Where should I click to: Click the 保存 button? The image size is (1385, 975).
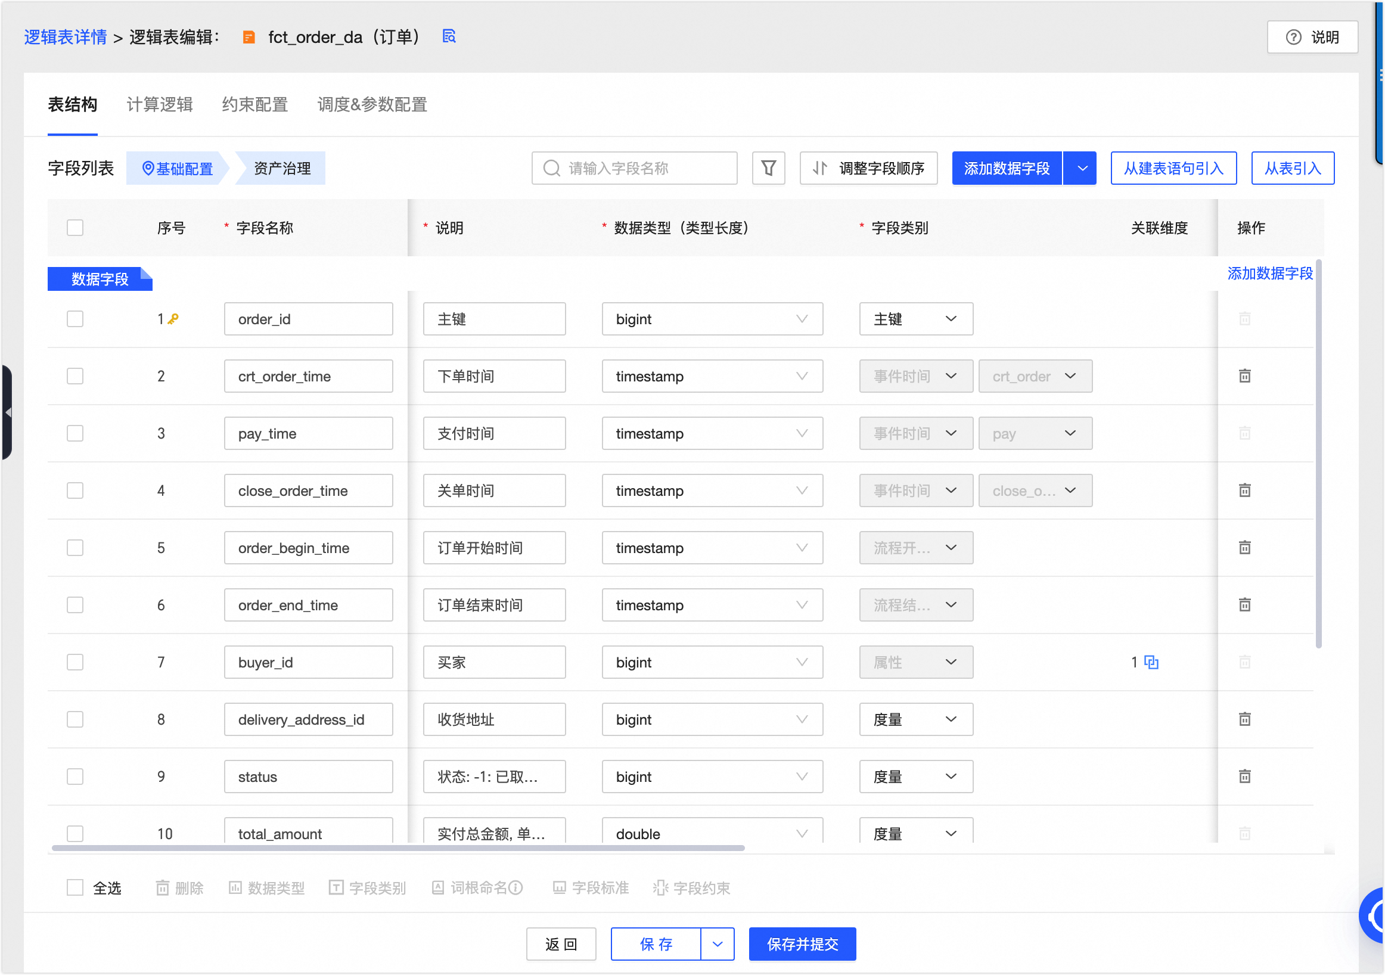[656, 944]
